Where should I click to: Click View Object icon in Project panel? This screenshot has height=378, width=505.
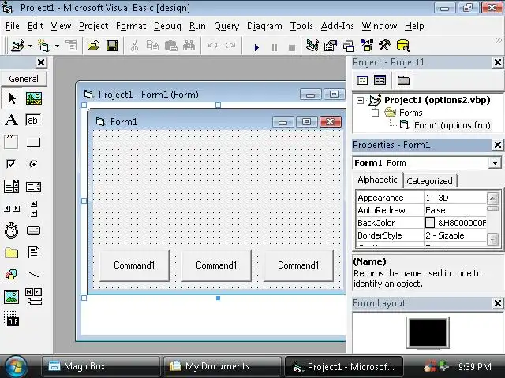pos(380,80)
